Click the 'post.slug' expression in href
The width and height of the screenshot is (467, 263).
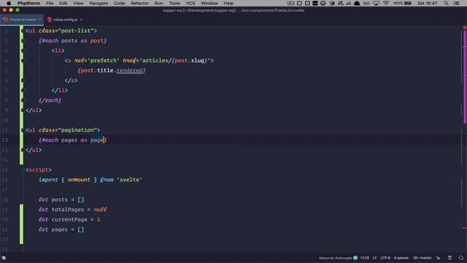click(x=190, y=61)
